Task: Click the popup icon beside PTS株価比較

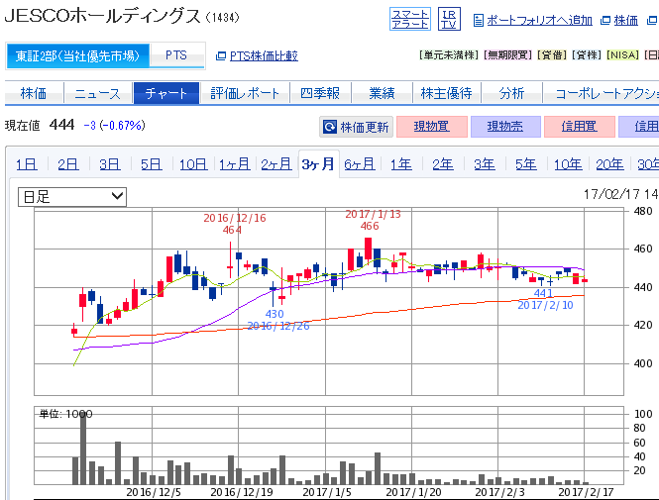Action: click(221, 55)
